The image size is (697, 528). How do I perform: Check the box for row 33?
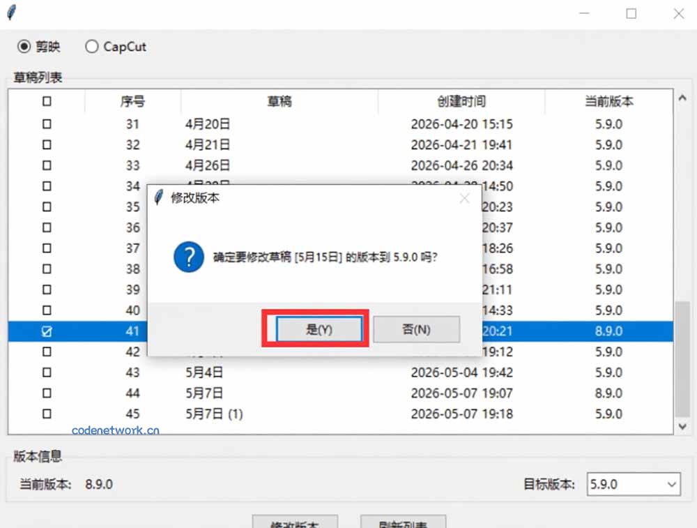(x=47, y=165)
